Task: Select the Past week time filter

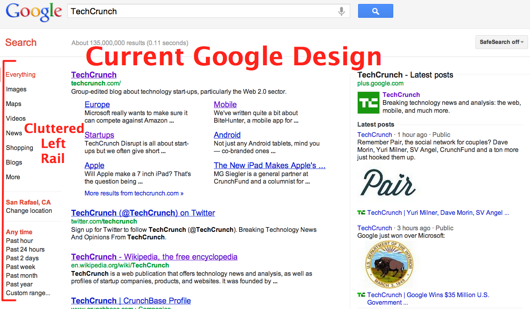Action: tap(21, 267)
